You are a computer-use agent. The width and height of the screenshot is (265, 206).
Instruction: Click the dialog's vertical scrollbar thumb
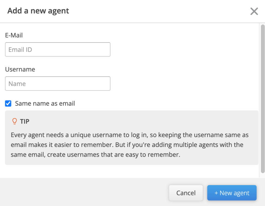(262, 98)
